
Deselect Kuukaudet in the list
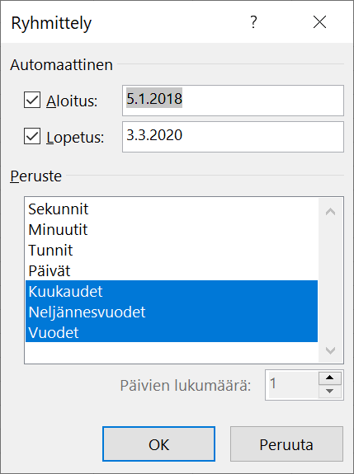pos(172,291)
